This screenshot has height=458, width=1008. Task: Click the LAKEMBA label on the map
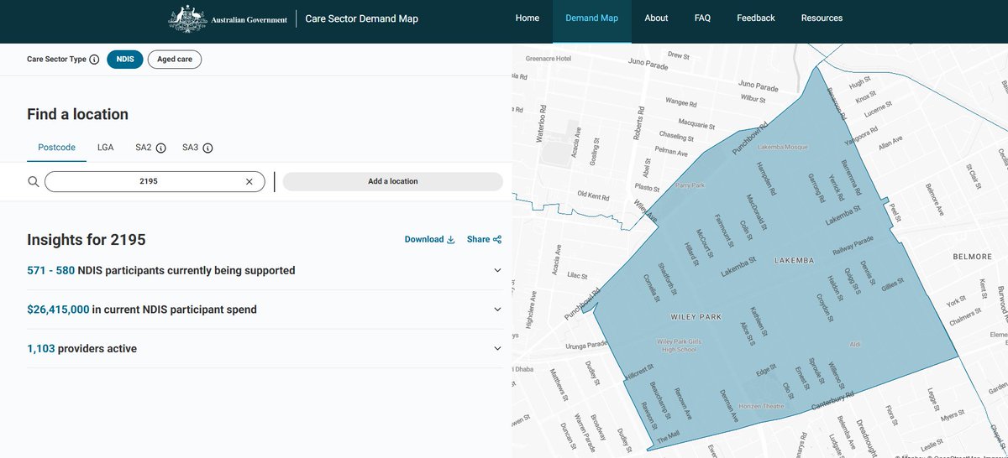click(795, 261)
